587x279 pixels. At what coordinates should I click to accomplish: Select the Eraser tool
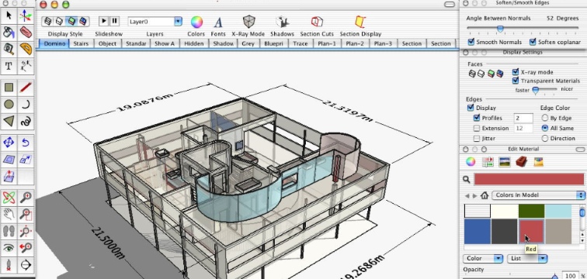click(26, 32)
